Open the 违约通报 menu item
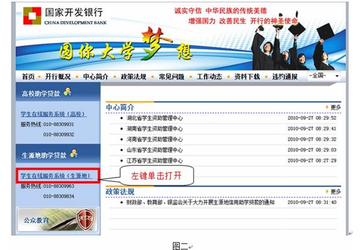Screen dimensions: 360x250 click(285, 77)
